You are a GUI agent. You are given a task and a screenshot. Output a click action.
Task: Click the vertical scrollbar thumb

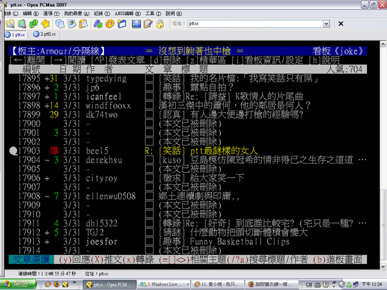[383, 226]
